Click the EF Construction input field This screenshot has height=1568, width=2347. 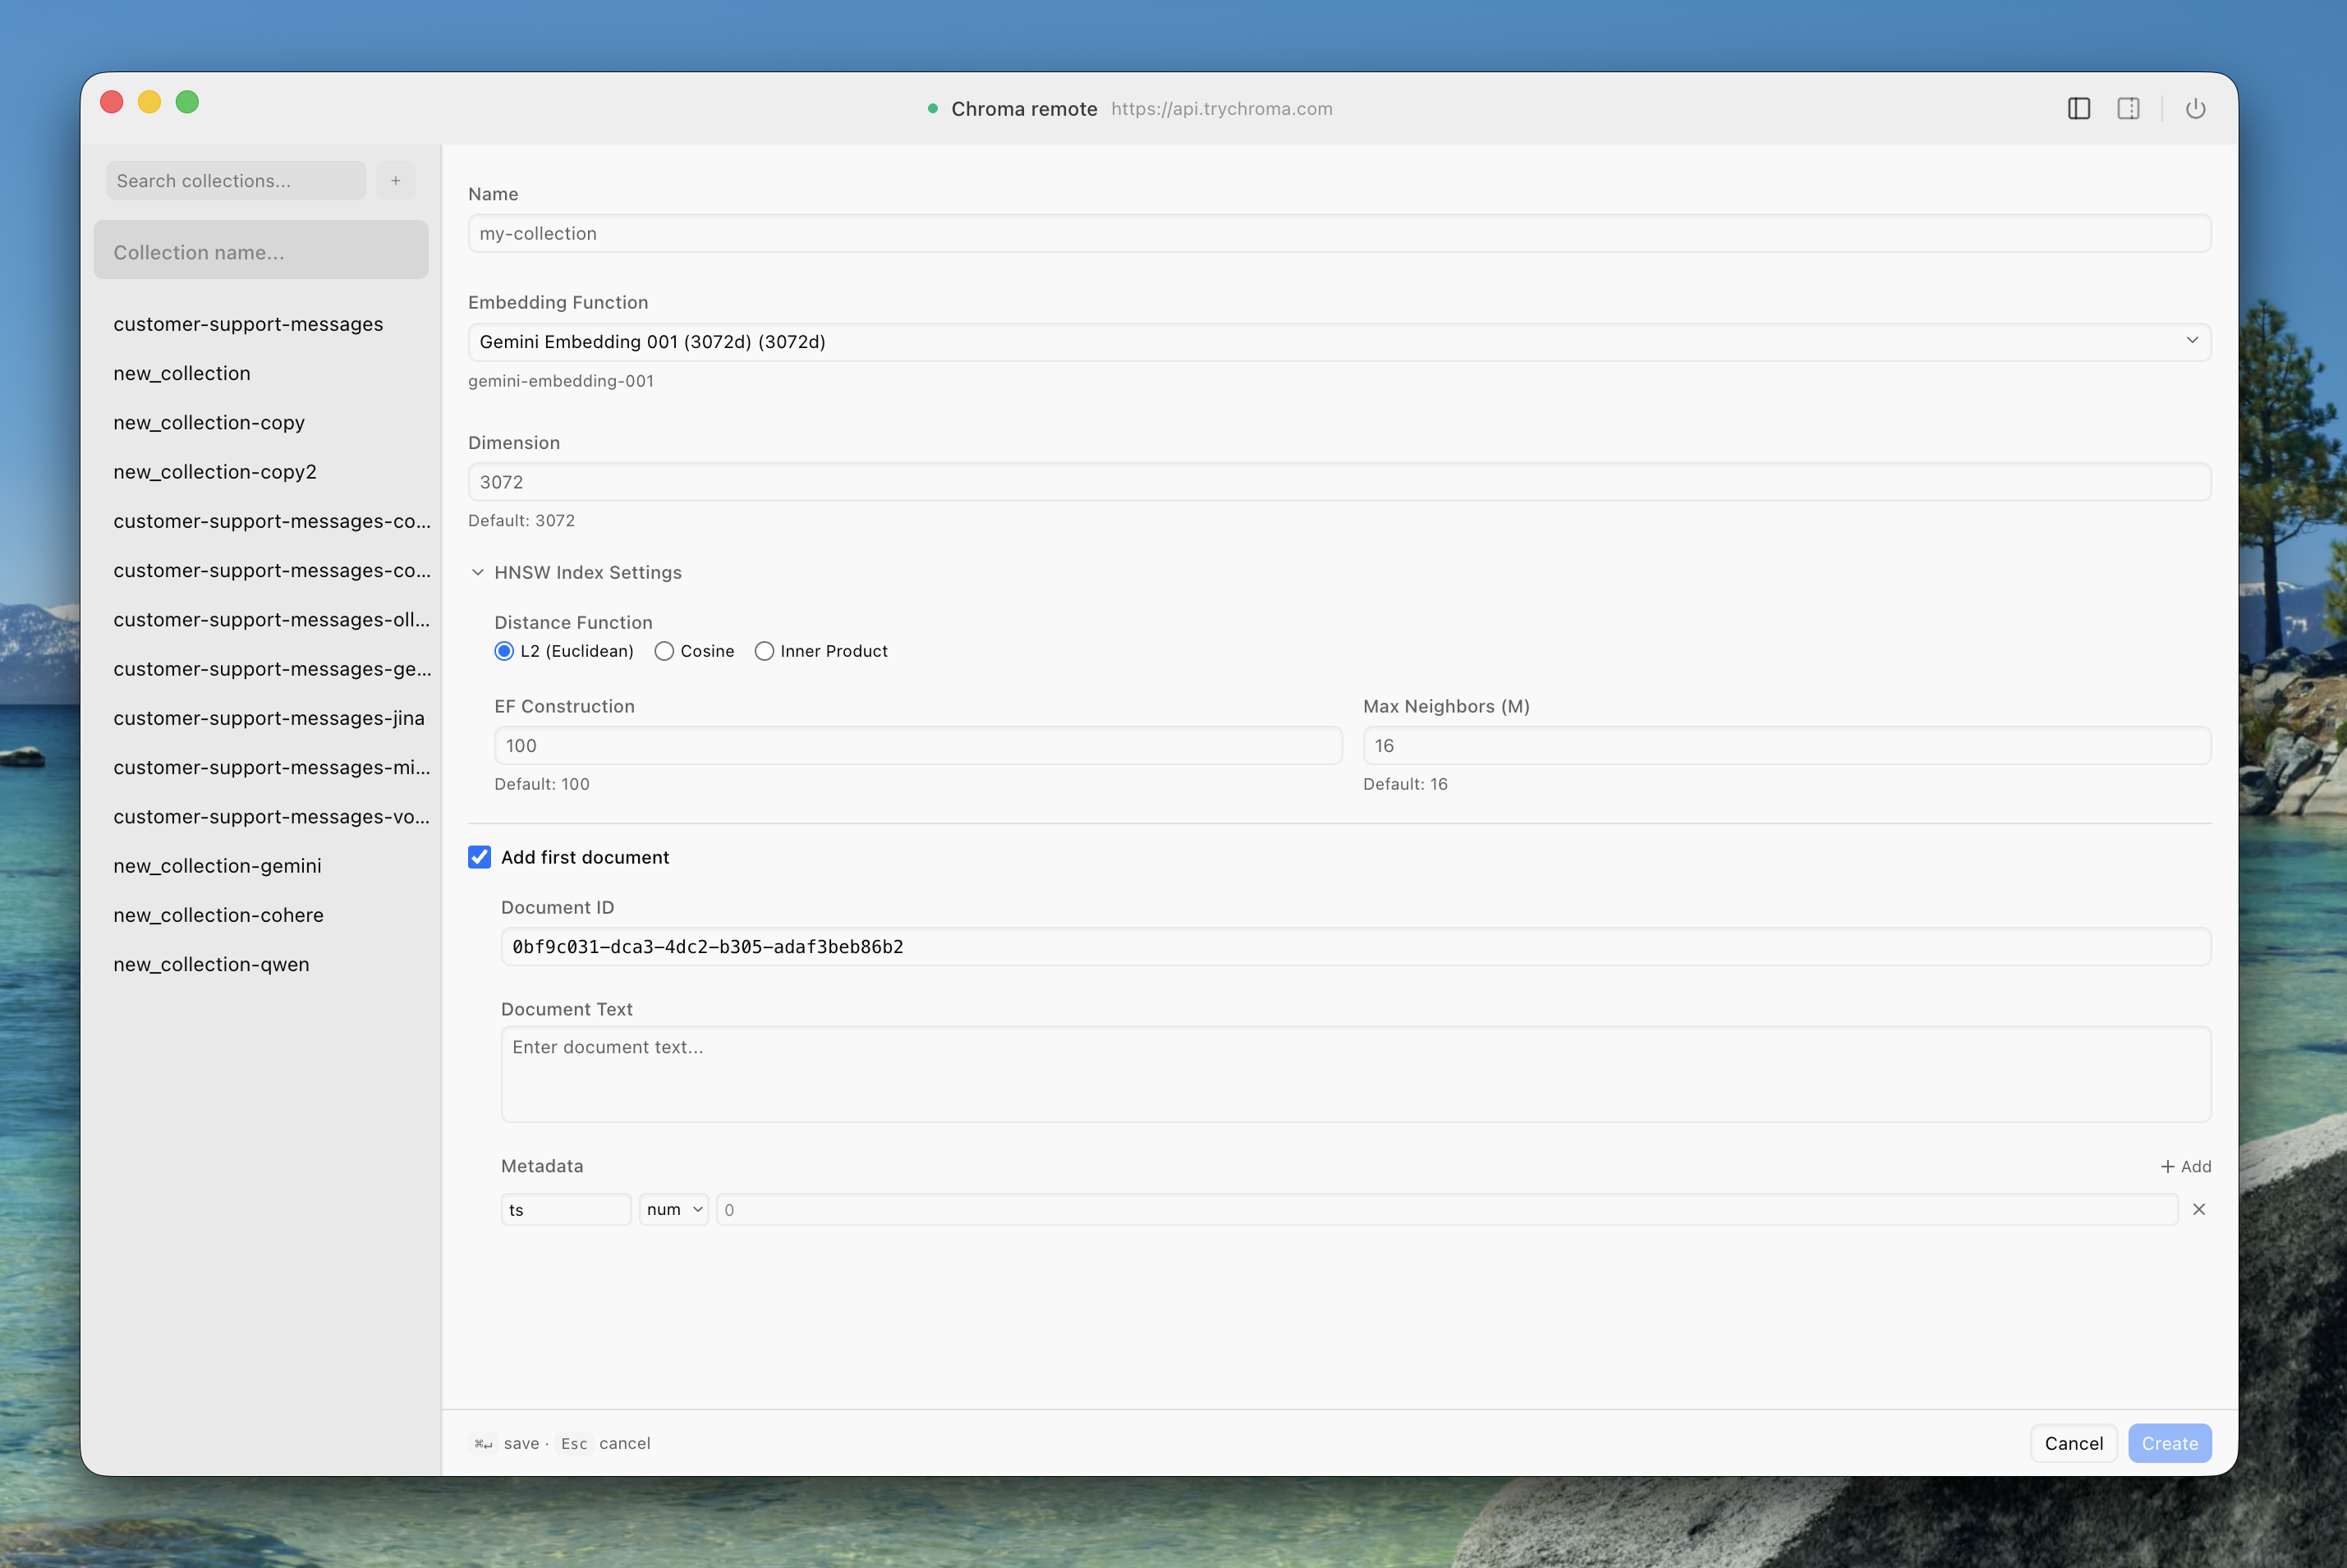(917, 746)
